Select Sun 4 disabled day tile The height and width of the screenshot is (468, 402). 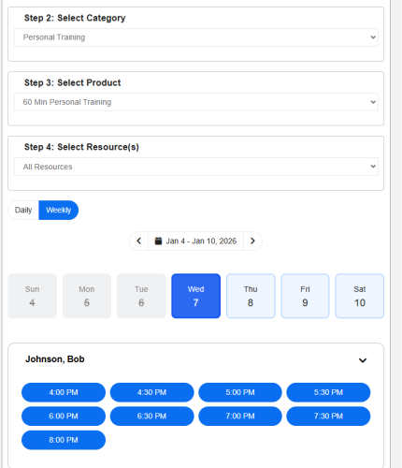33,296
